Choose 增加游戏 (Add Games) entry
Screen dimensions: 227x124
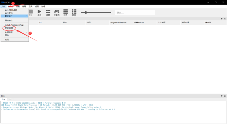pyautogui.click(x=15, y=20)
